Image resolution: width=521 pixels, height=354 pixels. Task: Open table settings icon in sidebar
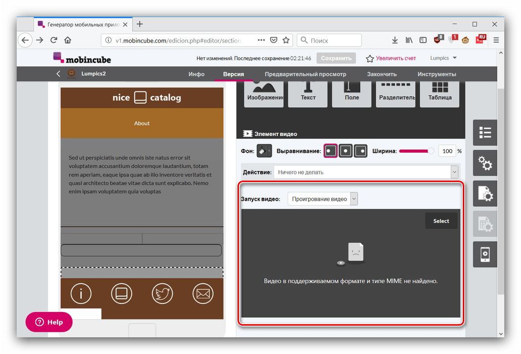tap(485, 224)
